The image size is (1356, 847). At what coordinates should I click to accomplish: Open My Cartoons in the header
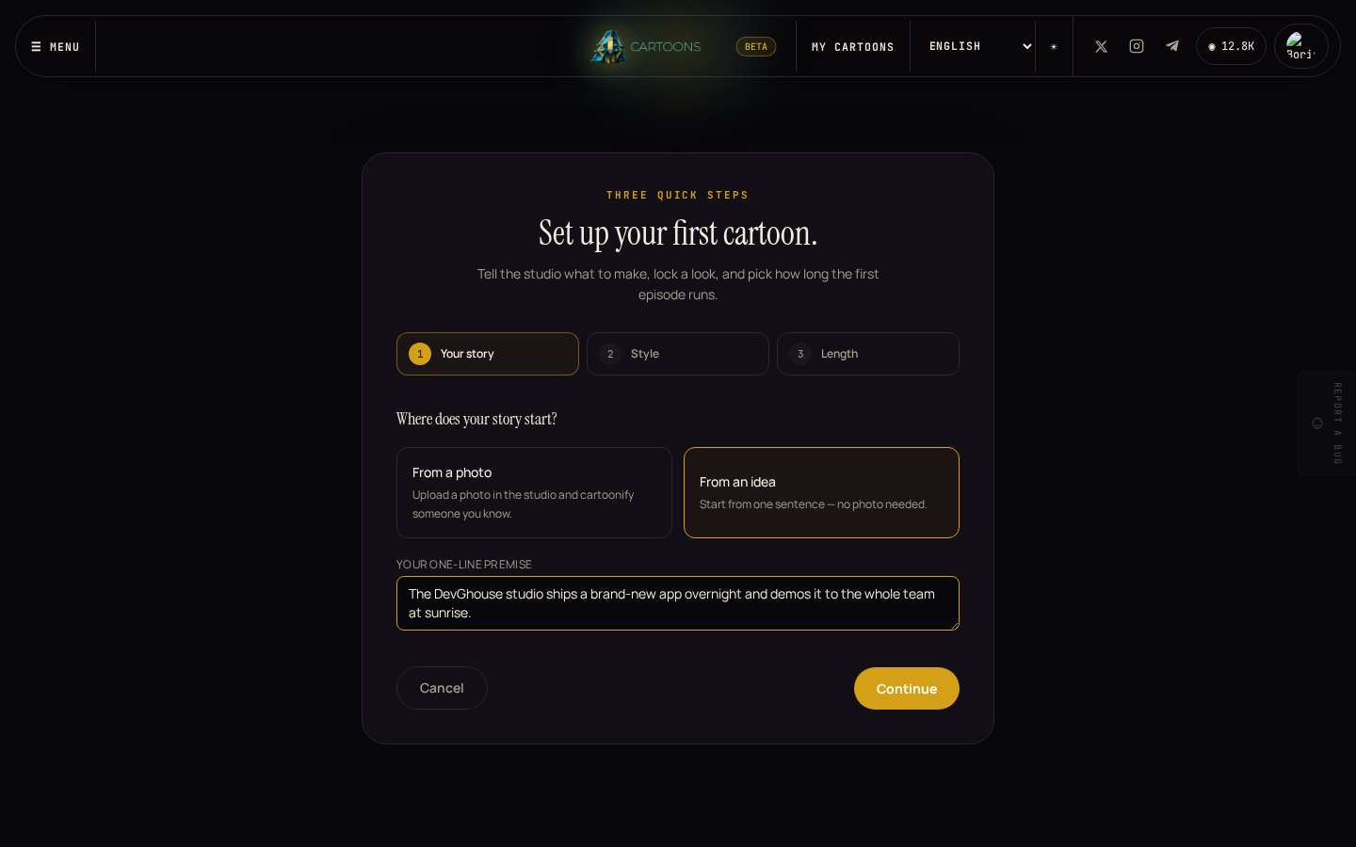click(853, 46)
